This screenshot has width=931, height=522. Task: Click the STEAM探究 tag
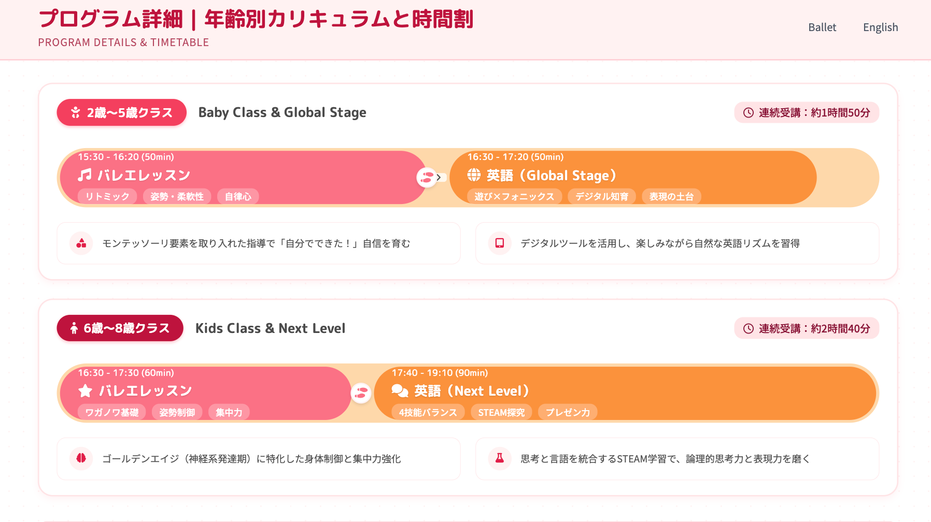click(501, 413)
